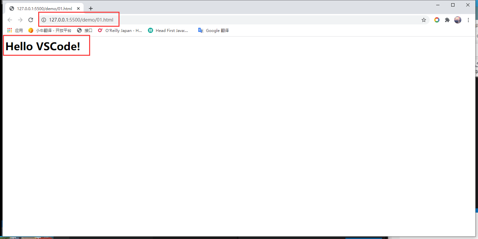Open Chrome three-dot menu
This screenshot has height=239, width=478.
(x=468, y=20)
